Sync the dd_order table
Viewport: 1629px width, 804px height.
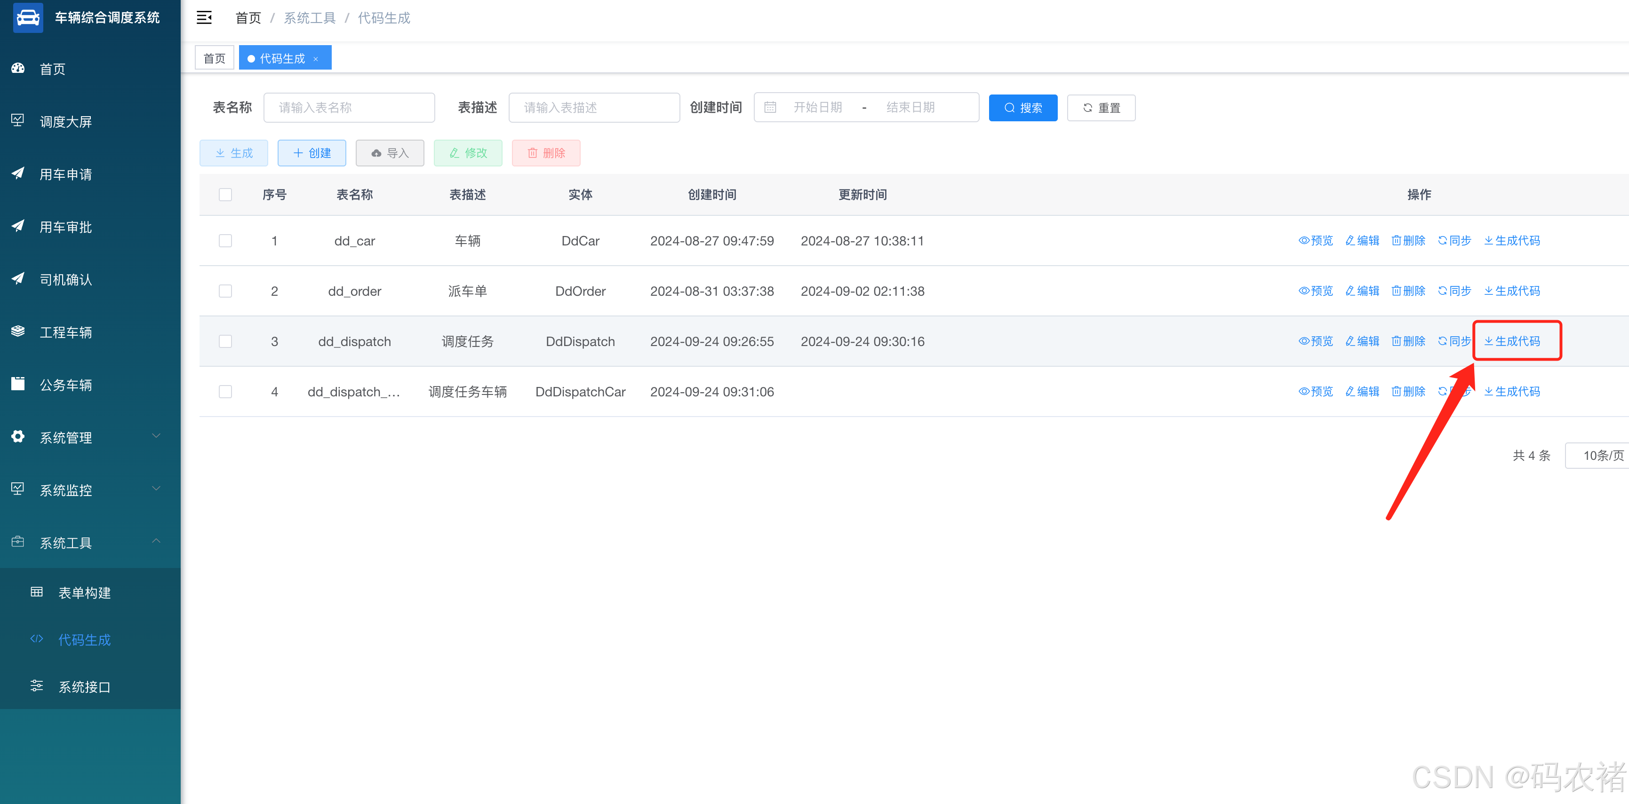[1454, 291]
